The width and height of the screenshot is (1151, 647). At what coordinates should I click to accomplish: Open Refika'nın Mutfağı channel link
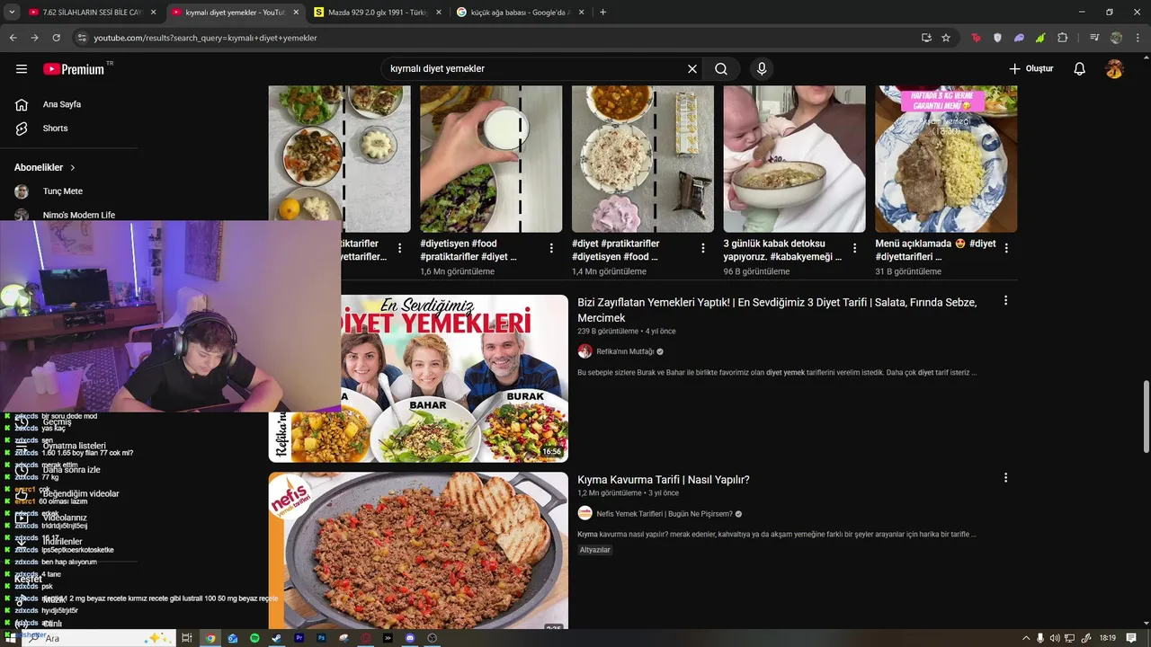(625, 351)
